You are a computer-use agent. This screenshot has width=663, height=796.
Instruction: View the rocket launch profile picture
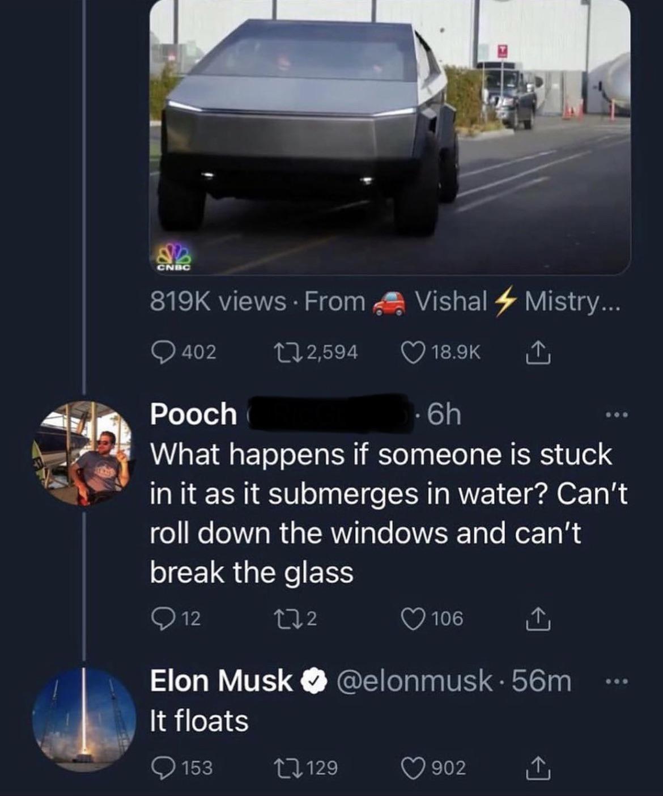84,719
